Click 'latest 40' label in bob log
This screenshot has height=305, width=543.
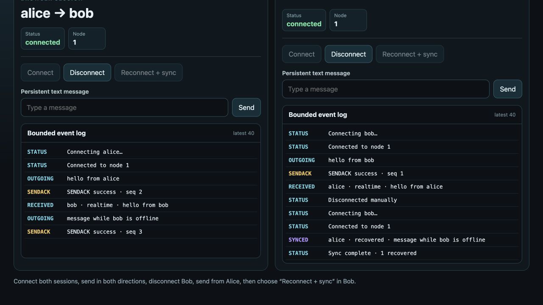click(505, 115)
